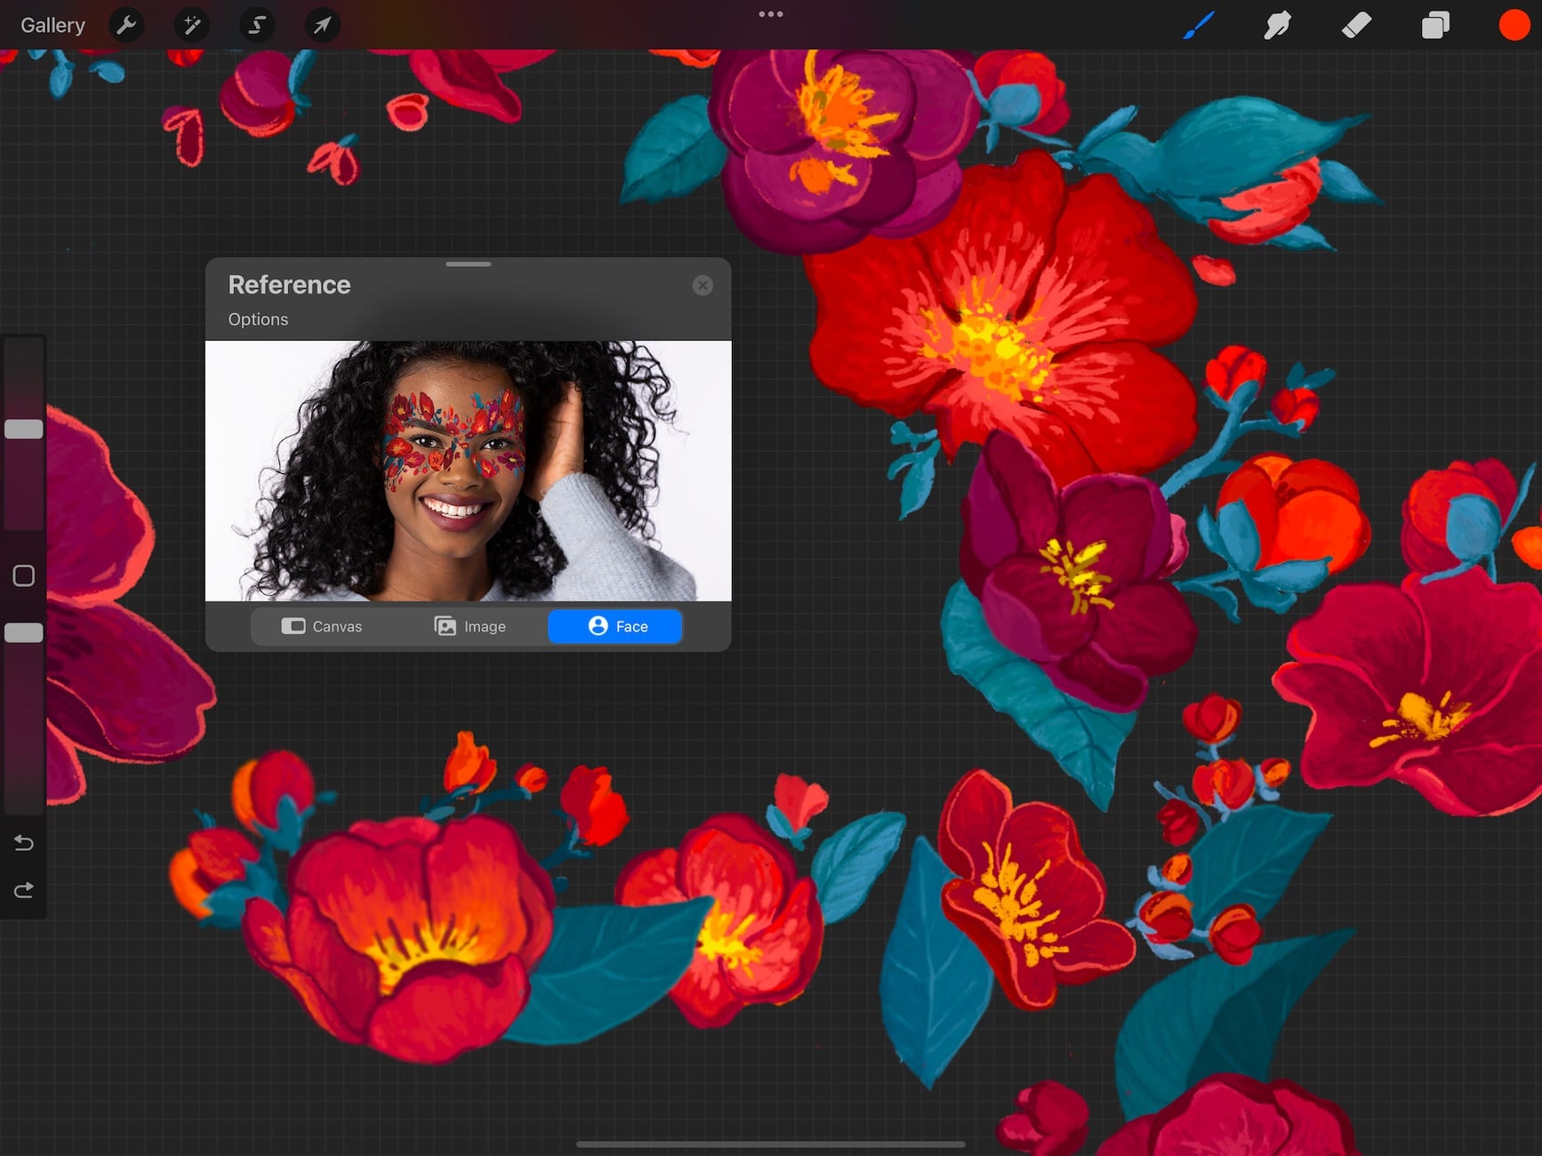Open the Reference panel Options

click(x=258, y=319)
